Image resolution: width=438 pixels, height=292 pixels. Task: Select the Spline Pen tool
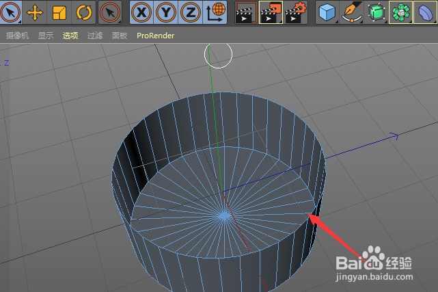pos(352,12)
